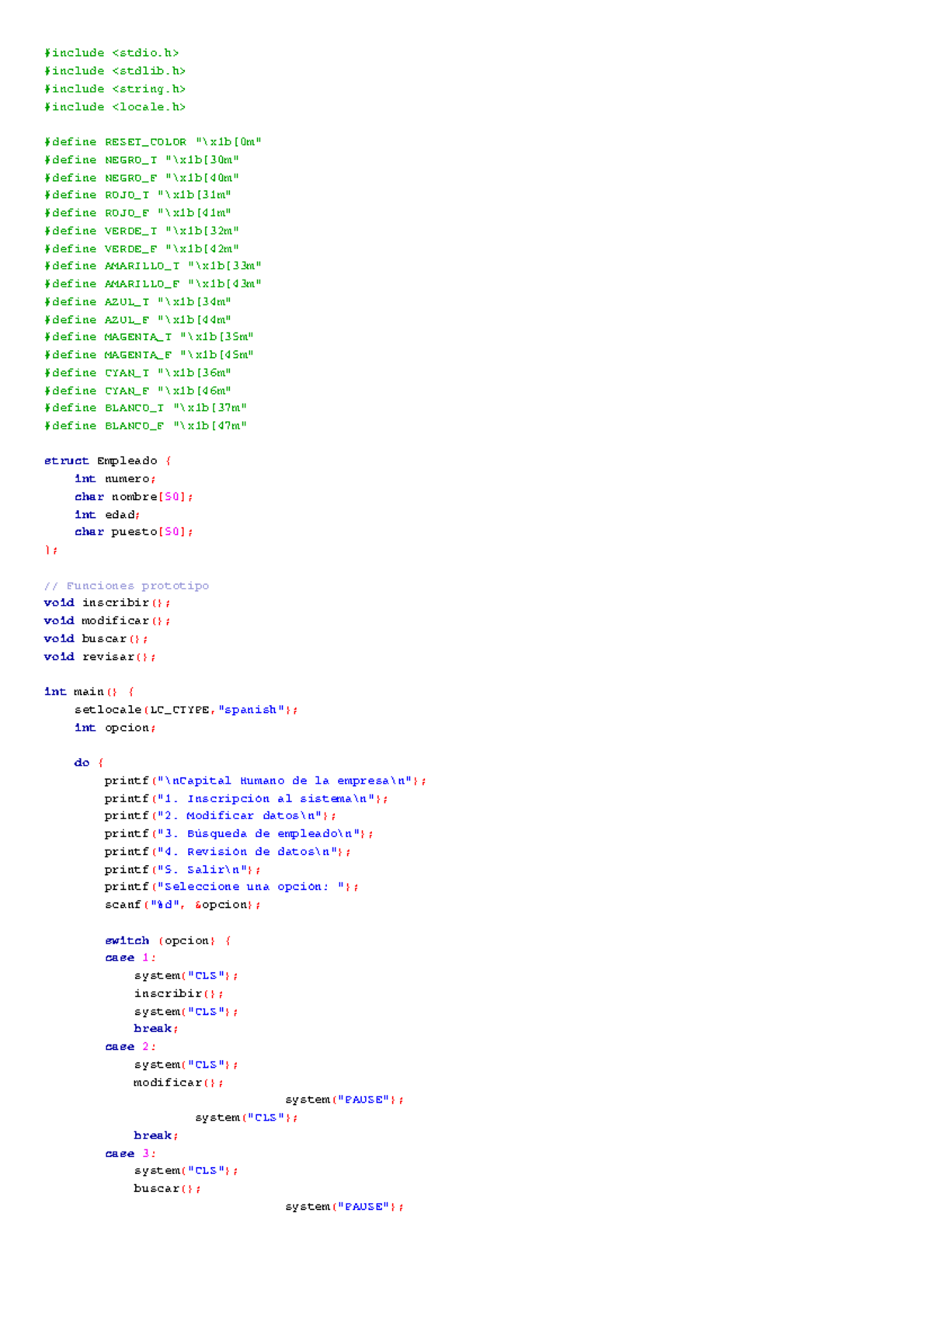Click the BLANCO_F define line
The width and height of the screenshot is (932, 1317).
click(145, 426)
